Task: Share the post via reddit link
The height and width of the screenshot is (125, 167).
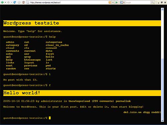Action: pyautogui.click(x=156, y=112)
